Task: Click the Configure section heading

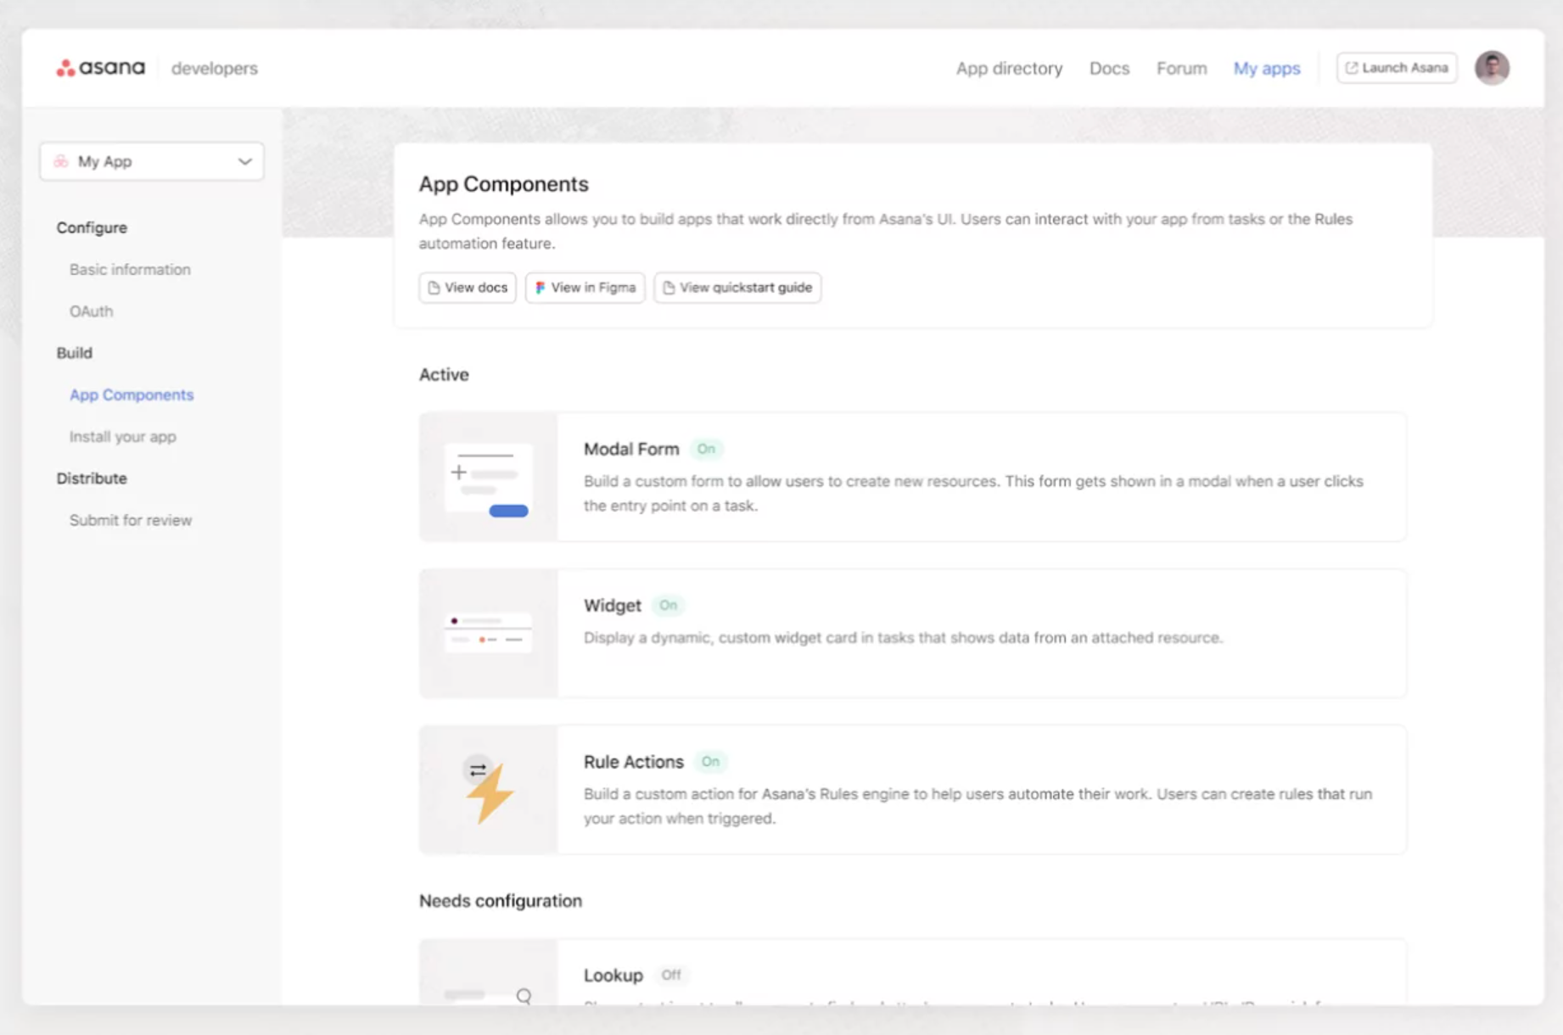Action: click(92, 227)
